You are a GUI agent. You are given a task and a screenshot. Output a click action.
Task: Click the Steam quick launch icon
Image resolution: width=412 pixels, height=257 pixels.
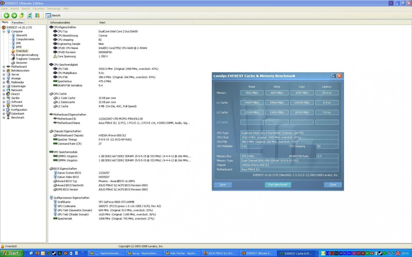pyautogui.click(x=54, y=253)
